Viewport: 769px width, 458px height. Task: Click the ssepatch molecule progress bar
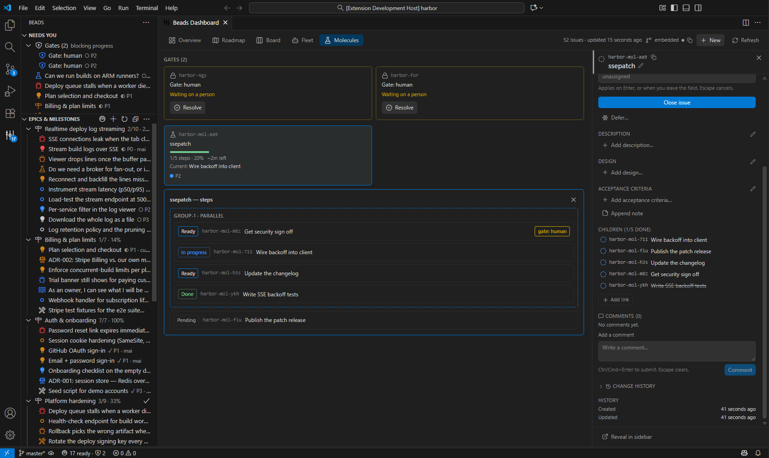(x=190, y=152)
